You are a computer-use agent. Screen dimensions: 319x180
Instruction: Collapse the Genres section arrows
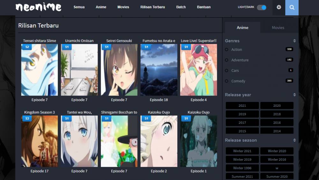(x=294, y=41)
